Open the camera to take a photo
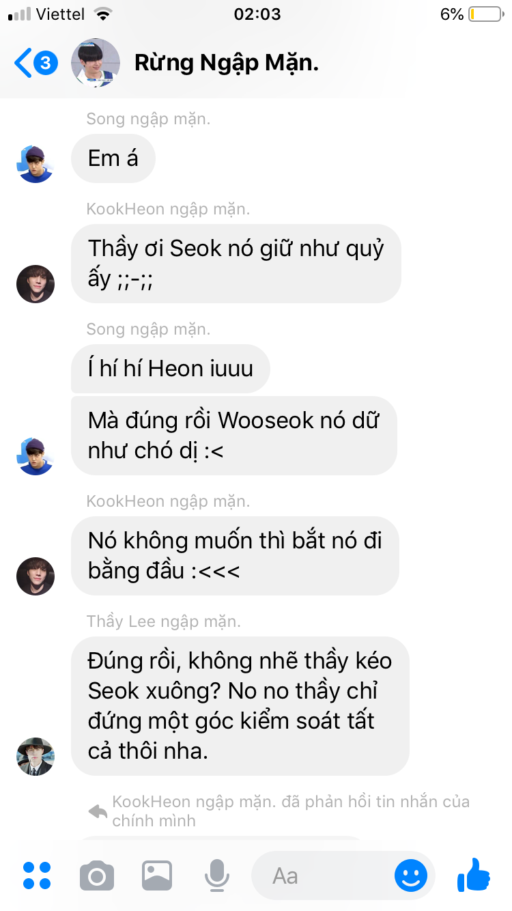 pyautogui.click(x=97, y=875)
